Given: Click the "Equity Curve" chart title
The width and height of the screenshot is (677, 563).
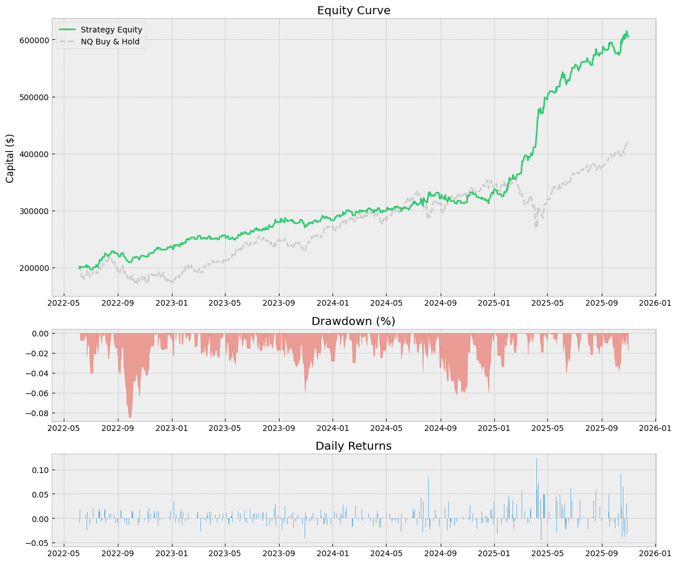Looking at the screenshot, I should pos(354,10).
